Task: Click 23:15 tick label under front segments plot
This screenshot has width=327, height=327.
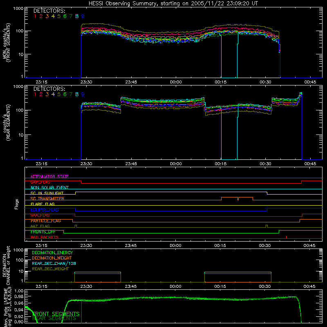Action: pyautogui.click(x=41, y=82)
